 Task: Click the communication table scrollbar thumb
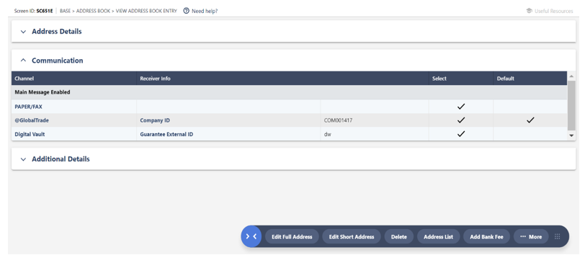click(x=571, y=105)
